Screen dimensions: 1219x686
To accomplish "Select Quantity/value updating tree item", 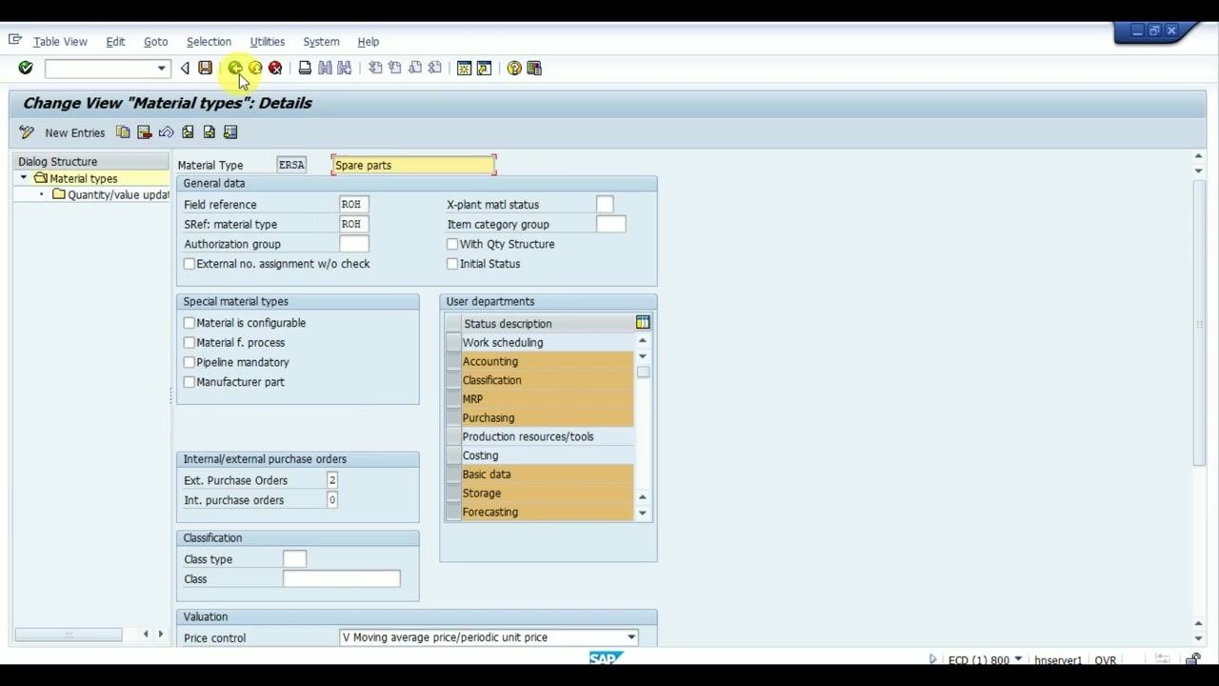I will coord(118,194).
